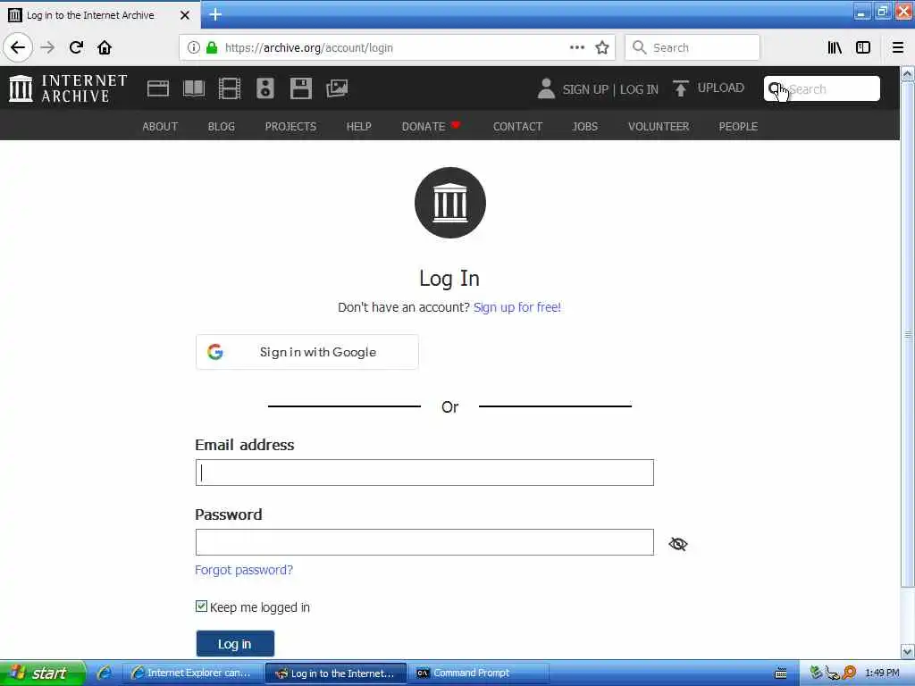Click the Log in to the Internet taskbar button
Image resolution: width=915 pixels, height=686 pixels.
point(336,673)
